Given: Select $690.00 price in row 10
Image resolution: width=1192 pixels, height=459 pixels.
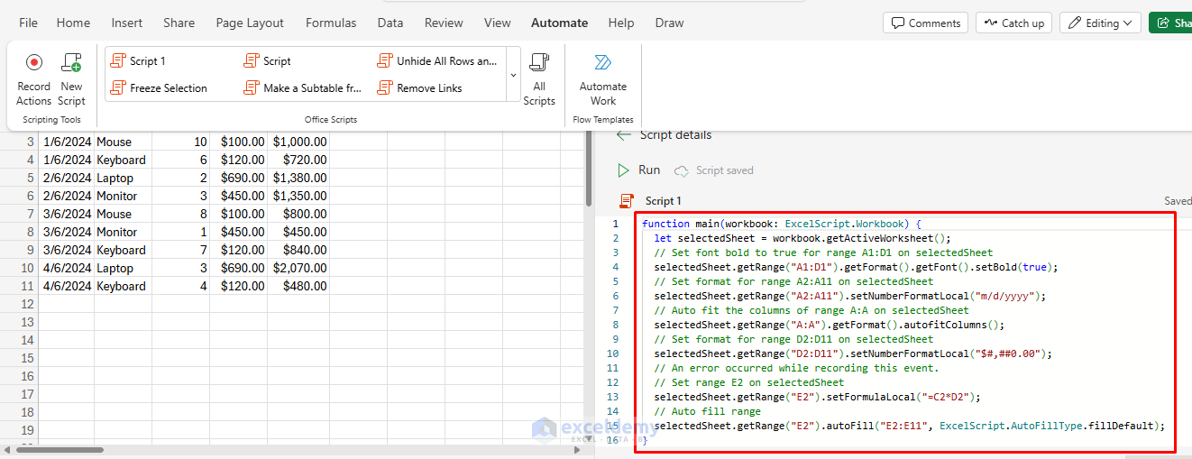Looking at the screenshot, I should tap(239, 268).
